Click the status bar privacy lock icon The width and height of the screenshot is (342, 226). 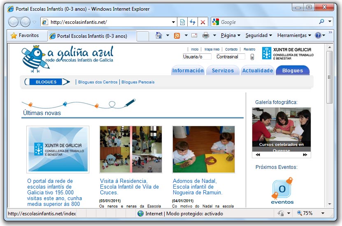pyautogui.click(x=281, y=213)
